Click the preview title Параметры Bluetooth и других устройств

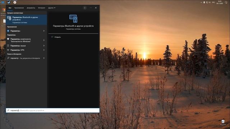point(73,26)
